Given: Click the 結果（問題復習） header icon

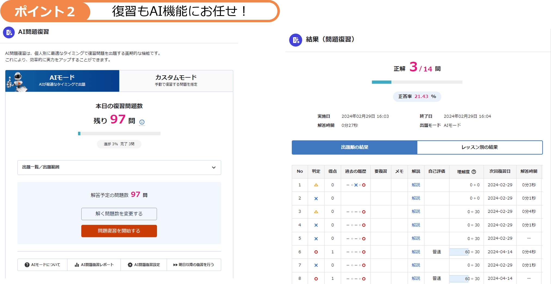Looking at the screenshot, I should pyautogui.click(x=296, y=39).
